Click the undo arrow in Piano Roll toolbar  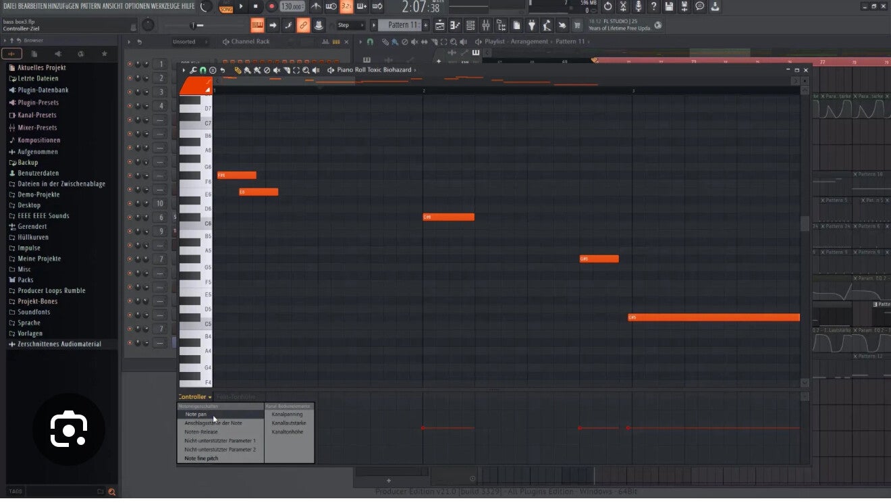coord(222,70)
